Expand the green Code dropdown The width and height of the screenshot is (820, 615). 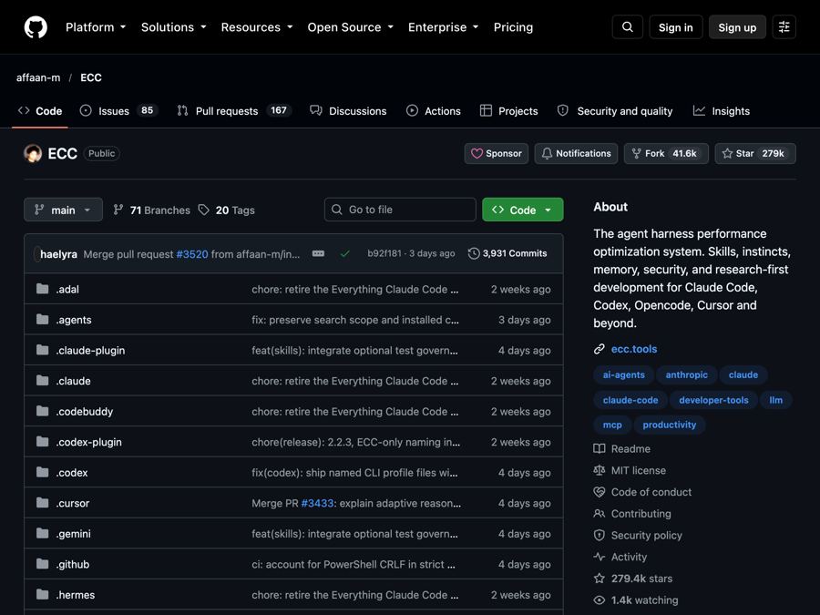click(x=522, y=210)
